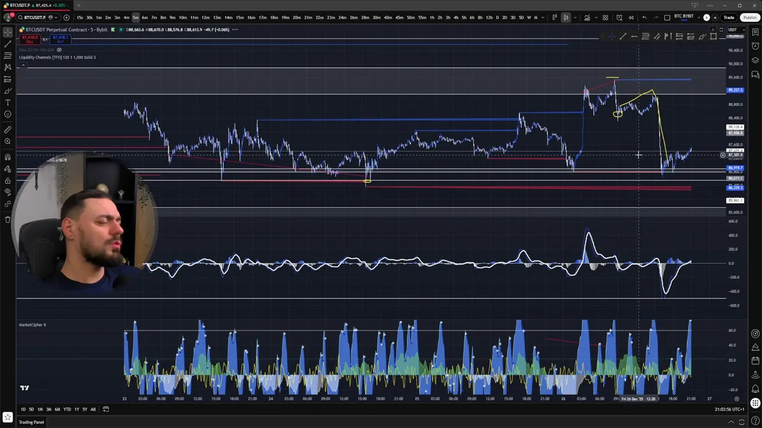The width and height of the screenshot is (762, 428).
Task: Click the Publish button
Action: click(x=749, y=17)
